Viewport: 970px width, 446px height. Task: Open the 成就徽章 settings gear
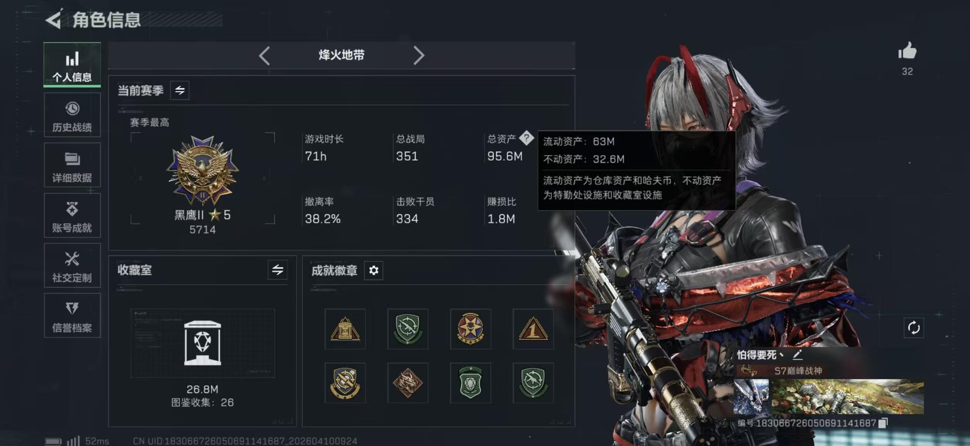373,270
